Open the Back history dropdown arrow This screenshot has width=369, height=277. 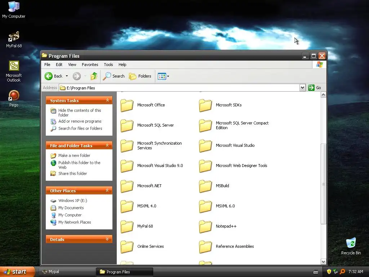[67, 76]
